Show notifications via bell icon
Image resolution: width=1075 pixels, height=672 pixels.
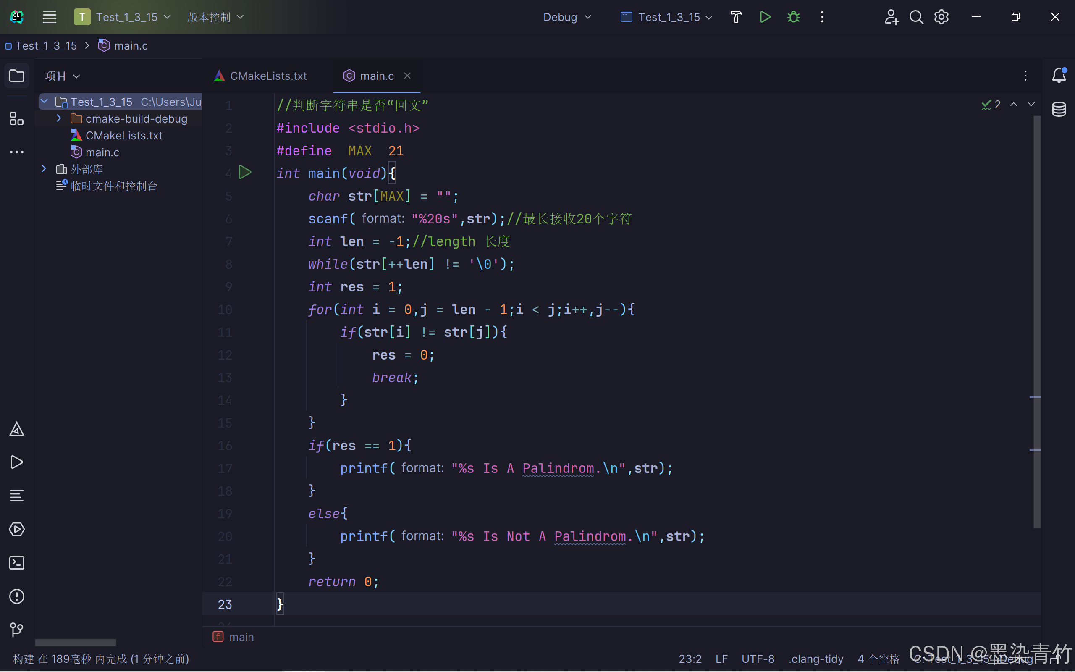1059,76
